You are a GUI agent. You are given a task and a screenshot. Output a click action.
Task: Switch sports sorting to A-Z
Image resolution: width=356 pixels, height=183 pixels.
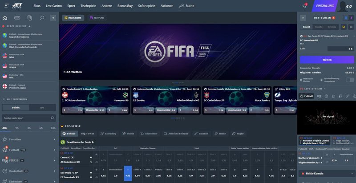click(x=42, y=108)
